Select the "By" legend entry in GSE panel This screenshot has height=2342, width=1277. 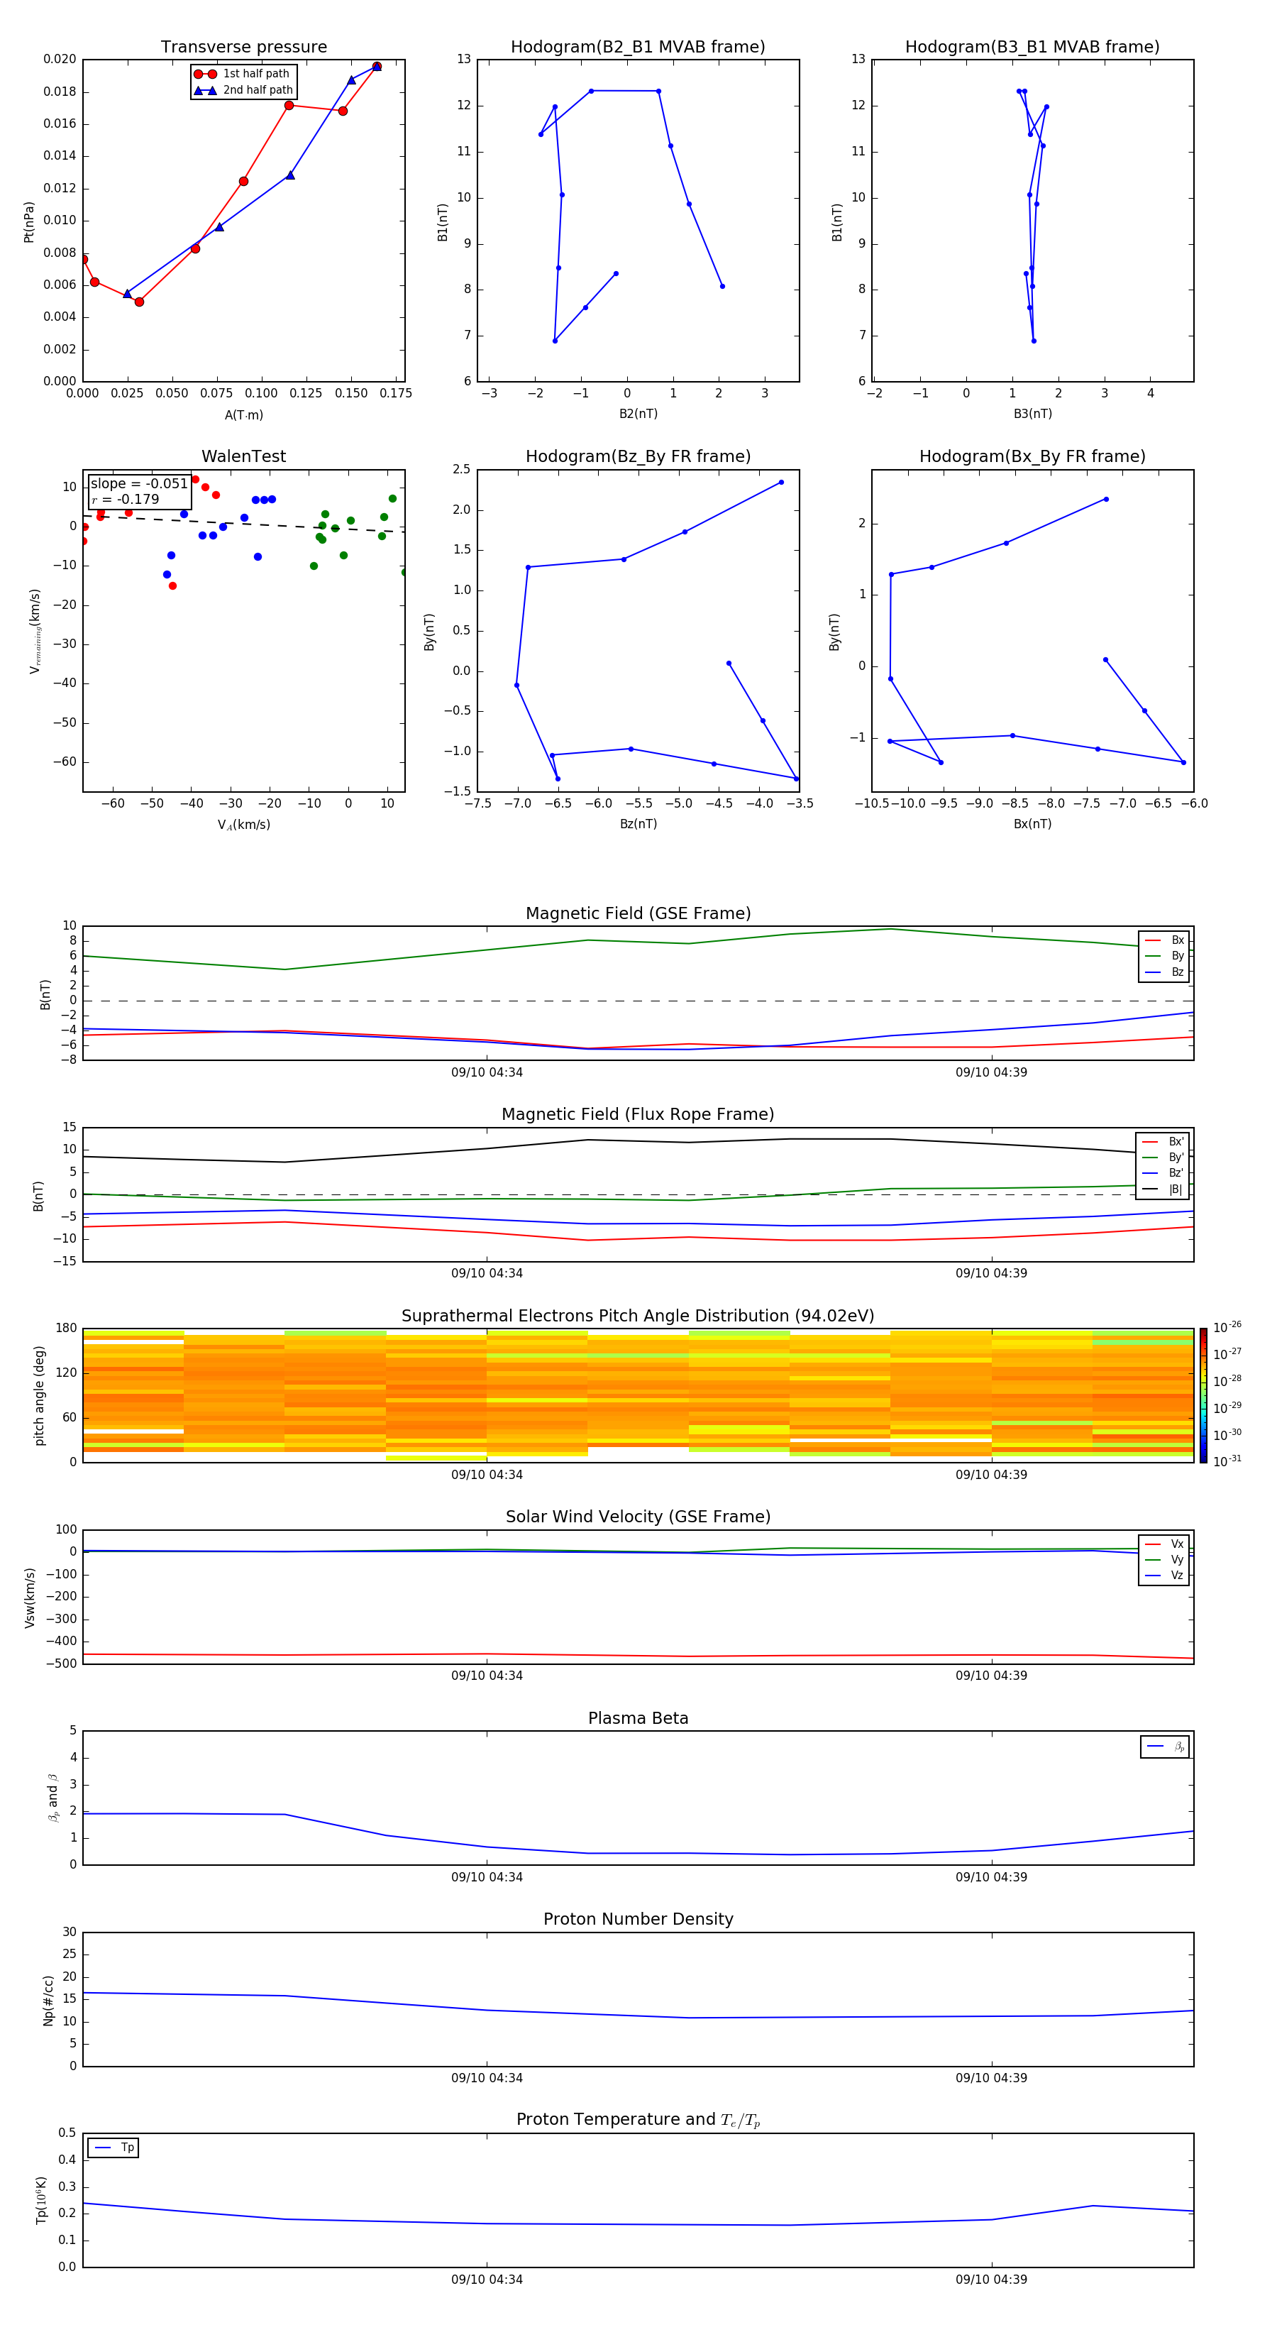point(1164,955)
